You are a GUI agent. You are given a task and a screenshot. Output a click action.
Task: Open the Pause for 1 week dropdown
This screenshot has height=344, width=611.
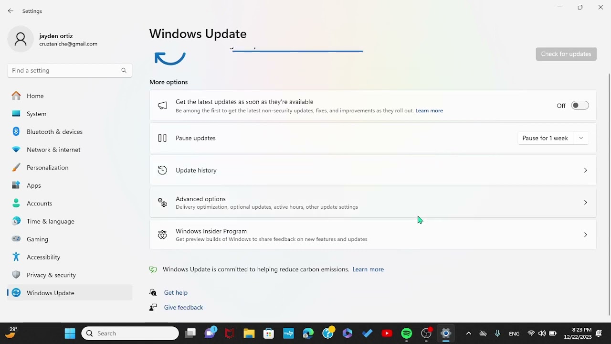(x=553, y=138)
